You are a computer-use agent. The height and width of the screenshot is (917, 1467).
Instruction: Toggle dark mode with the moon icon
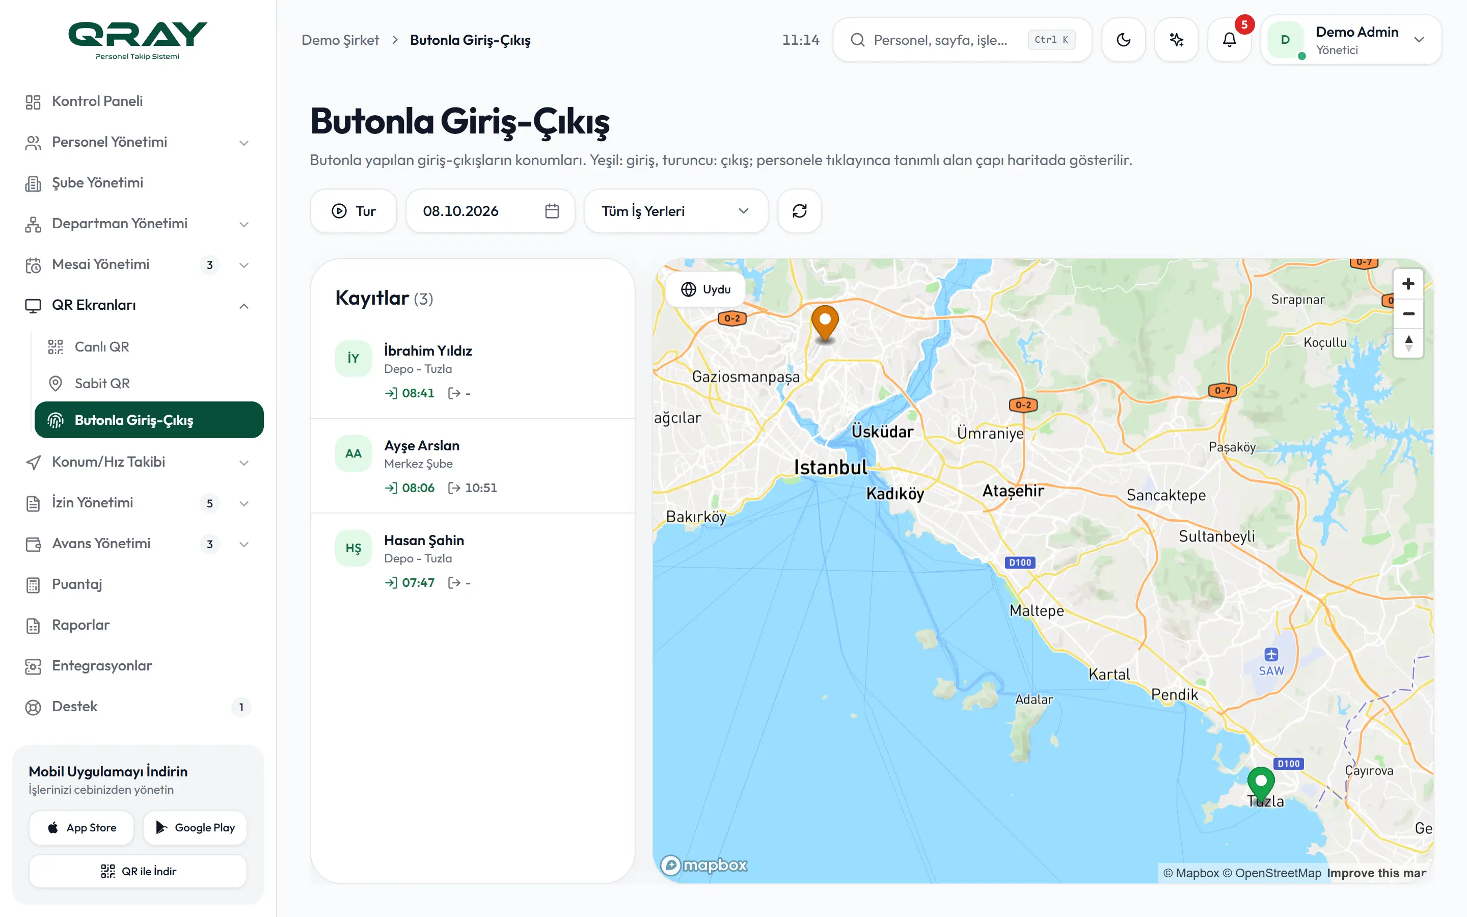pos(1123,40)
